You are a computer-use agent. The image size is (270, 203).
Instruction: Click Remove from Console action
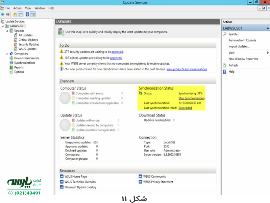242,40
